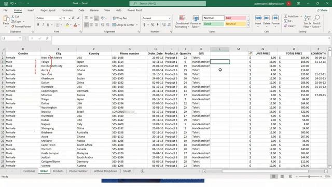Switch to Page Break Preview in status bar
The height and width of the screenshot is (187, 332).
pos(290,177)
